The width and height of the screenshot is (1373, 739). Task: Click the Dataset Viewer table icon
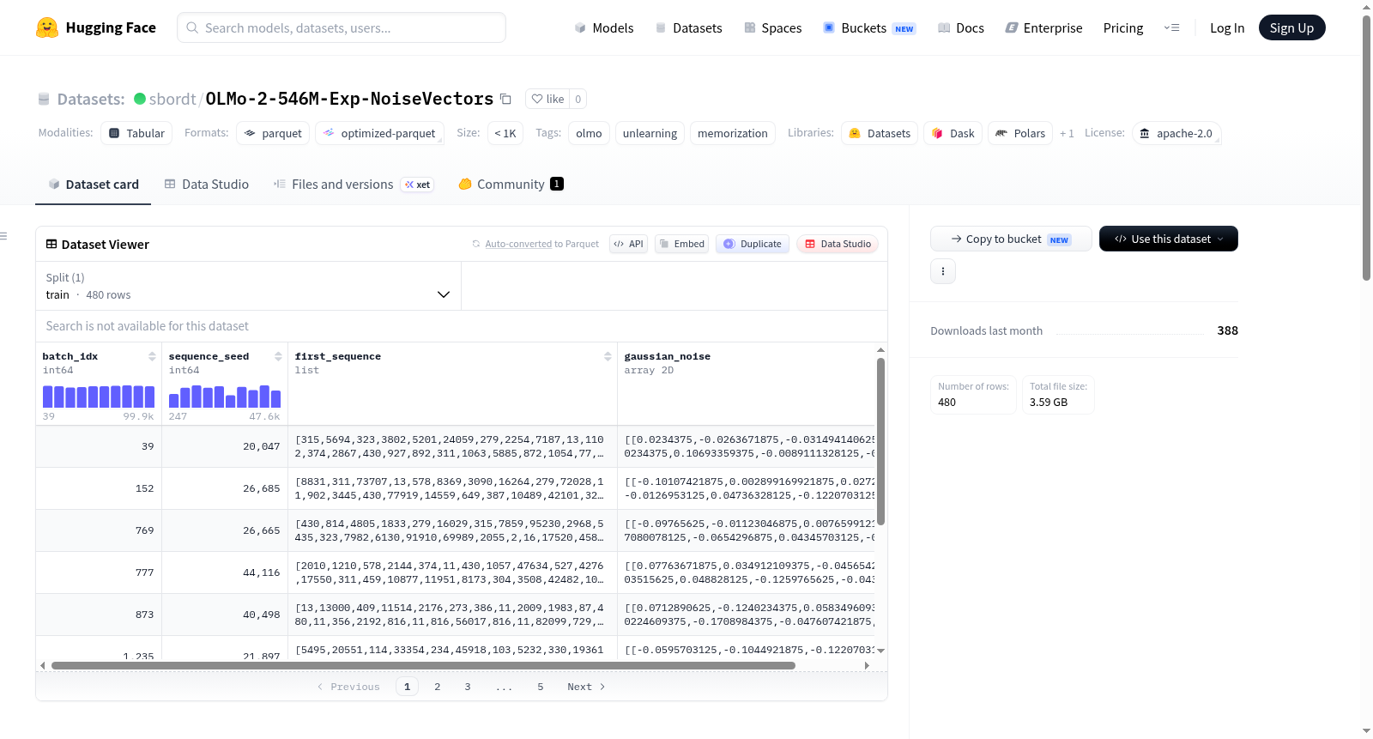point(51,245)
